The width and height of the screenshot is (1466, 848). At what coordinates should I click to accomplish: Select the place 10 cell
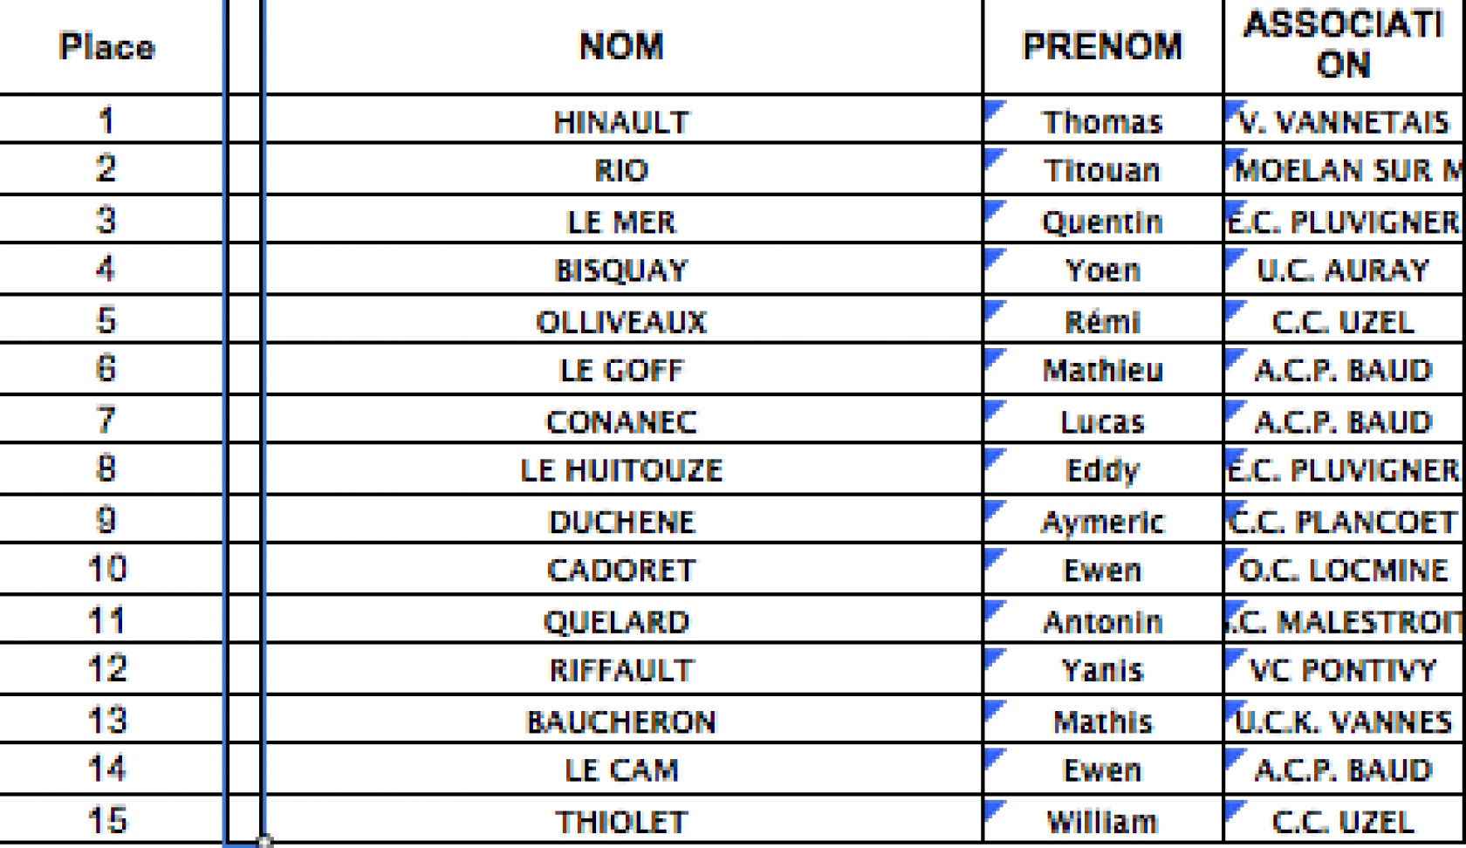point(107,569)
